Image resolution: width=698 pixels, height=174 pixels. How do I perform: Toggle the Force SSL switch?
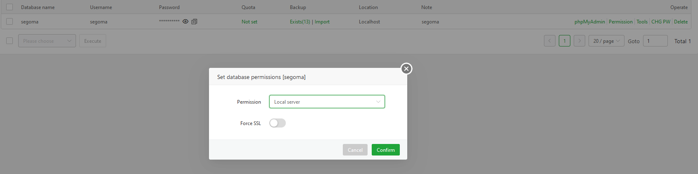pyautogui.click(x=277, y=123)
